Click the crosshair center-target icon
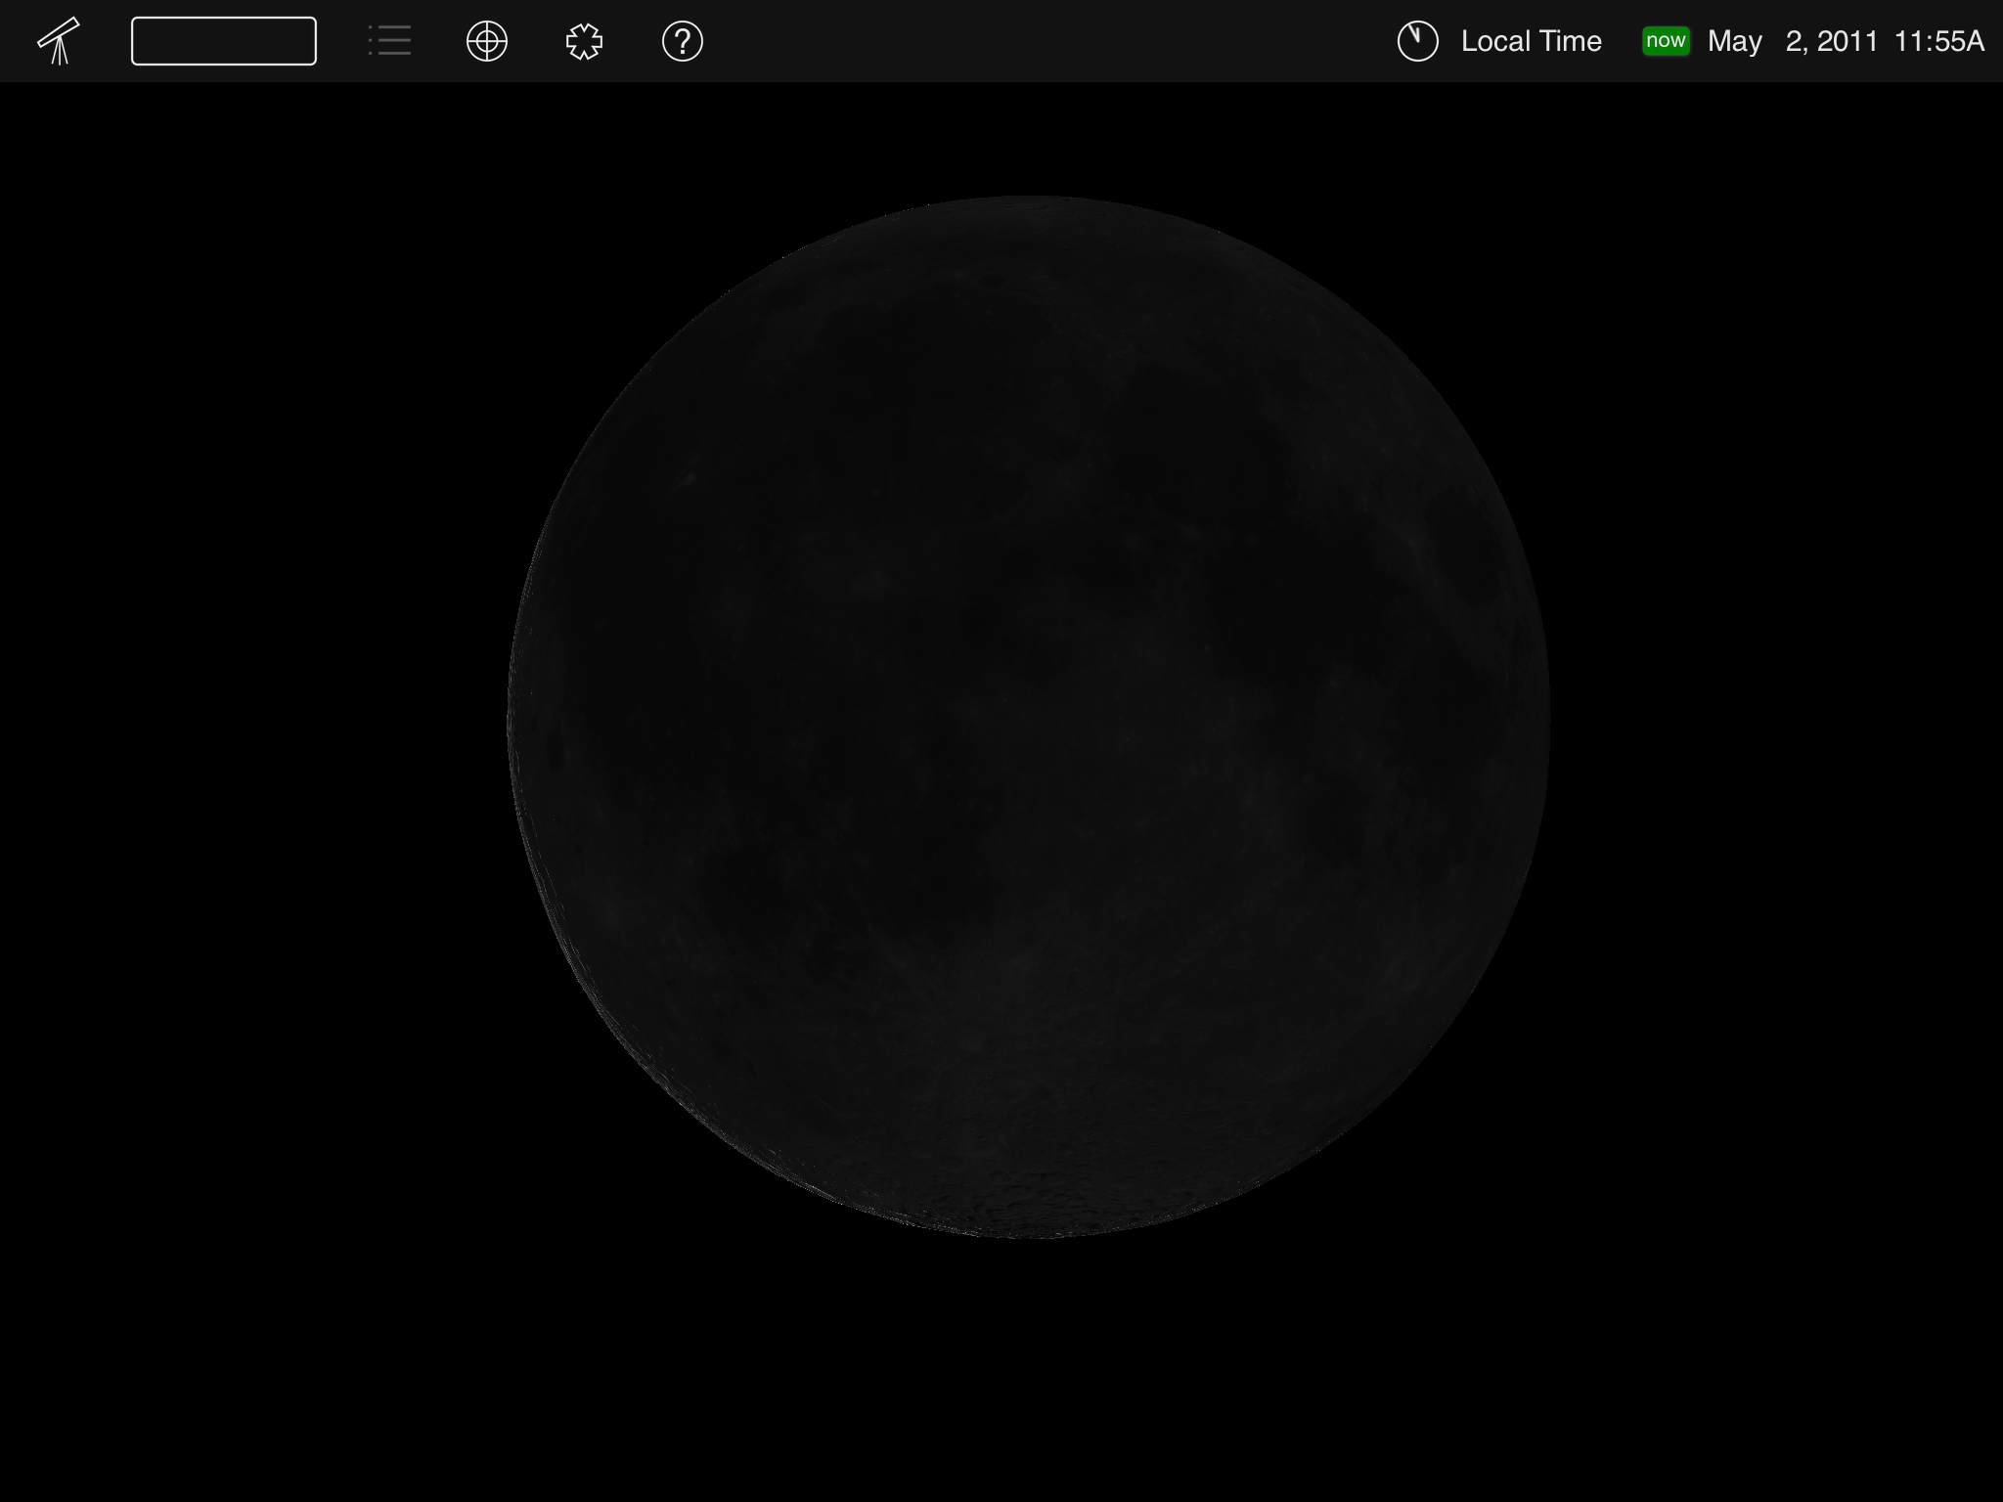Screen dimensions: 2003x1502 (487, 41)
